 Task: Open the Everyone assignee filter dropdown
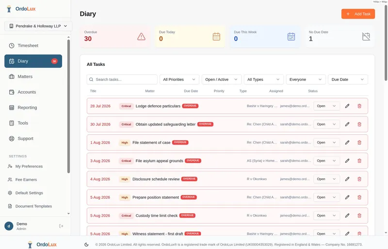pyautogui.click(x=306, y=79)
